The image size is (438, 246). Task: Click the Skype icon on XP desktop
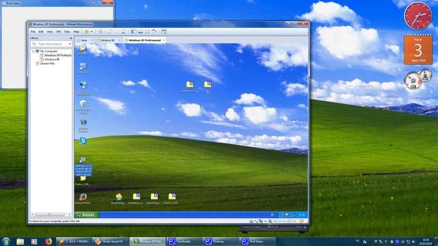(x=83, y=141)
